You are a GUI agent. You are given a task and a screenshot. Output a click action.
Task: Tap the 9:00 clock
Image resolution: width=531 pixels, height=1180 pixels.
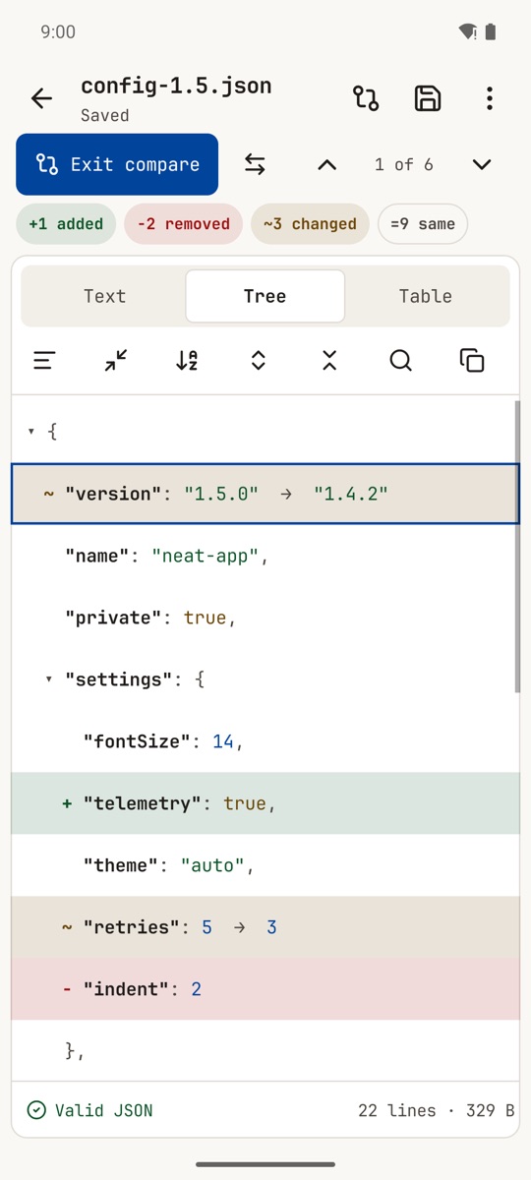(58, 32)
